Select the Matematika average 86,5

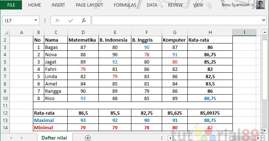(83, 113)
